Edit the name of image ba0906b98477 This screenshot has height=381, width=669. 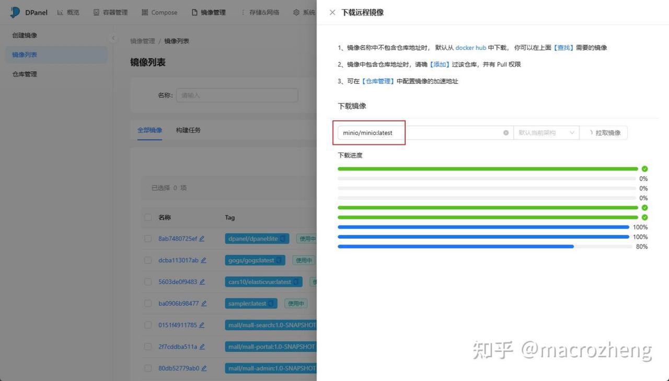coord(204,304)
